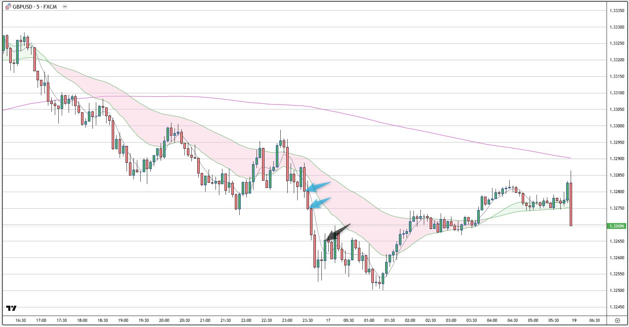Click the 20:30 time axis label

(x=184, y=320)
